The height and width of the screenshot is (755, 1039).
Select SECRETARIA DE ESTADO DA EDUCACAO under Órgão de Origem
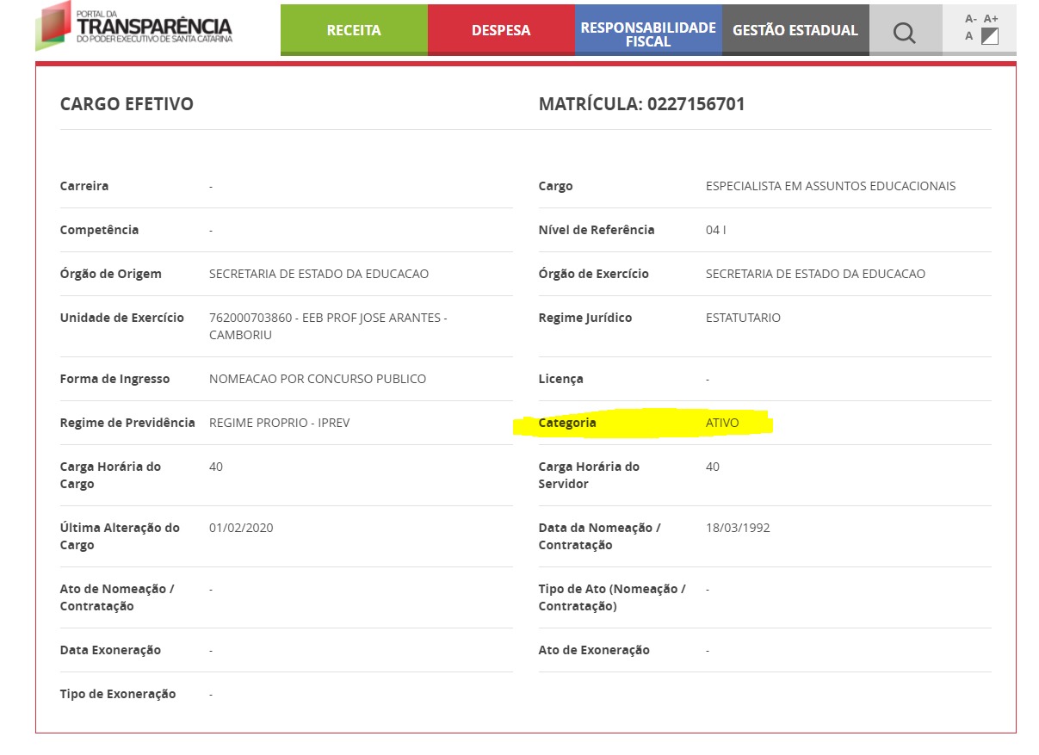[319, 274]
